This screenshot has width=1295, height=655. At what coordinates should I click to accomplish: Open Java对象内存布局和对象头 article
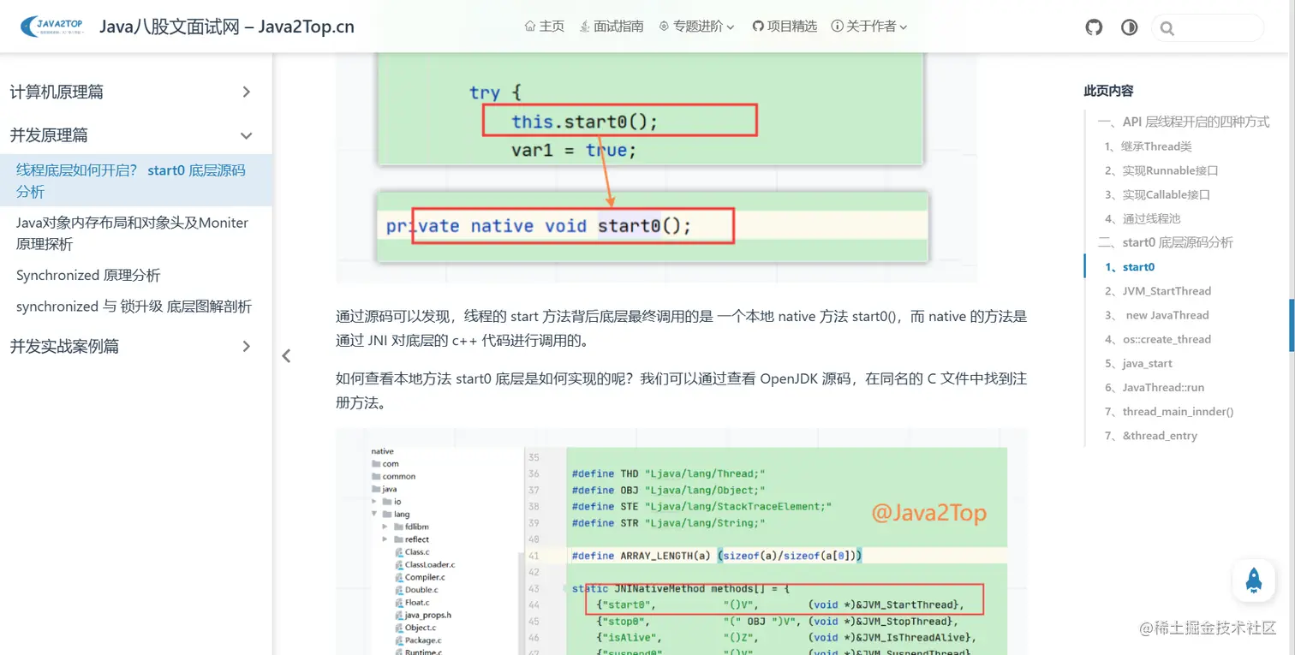[136, 233]
